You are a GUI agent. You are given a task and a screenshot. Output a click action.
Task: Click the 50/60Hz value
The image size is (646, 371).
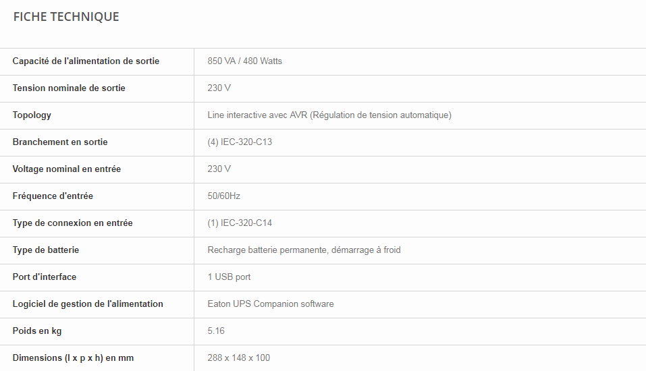tap(223, 196)
